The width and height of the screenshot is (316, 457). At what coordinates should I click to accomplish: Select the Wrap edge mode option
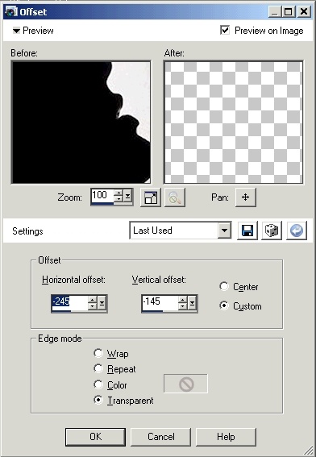click(x=98, y=353)
